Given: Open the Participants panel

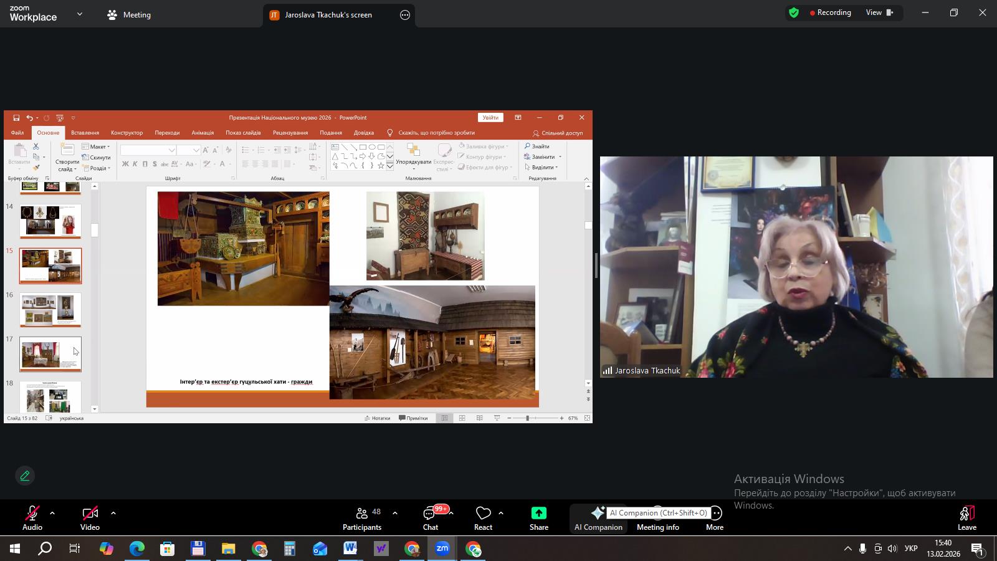Looking at the screenshot, I should (x=362, y=518).
